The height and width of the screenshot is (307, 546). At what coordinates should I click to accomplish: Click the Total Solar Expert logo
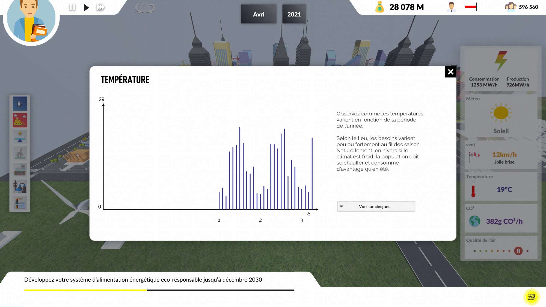pyautogui.click(x=532, y=297)
